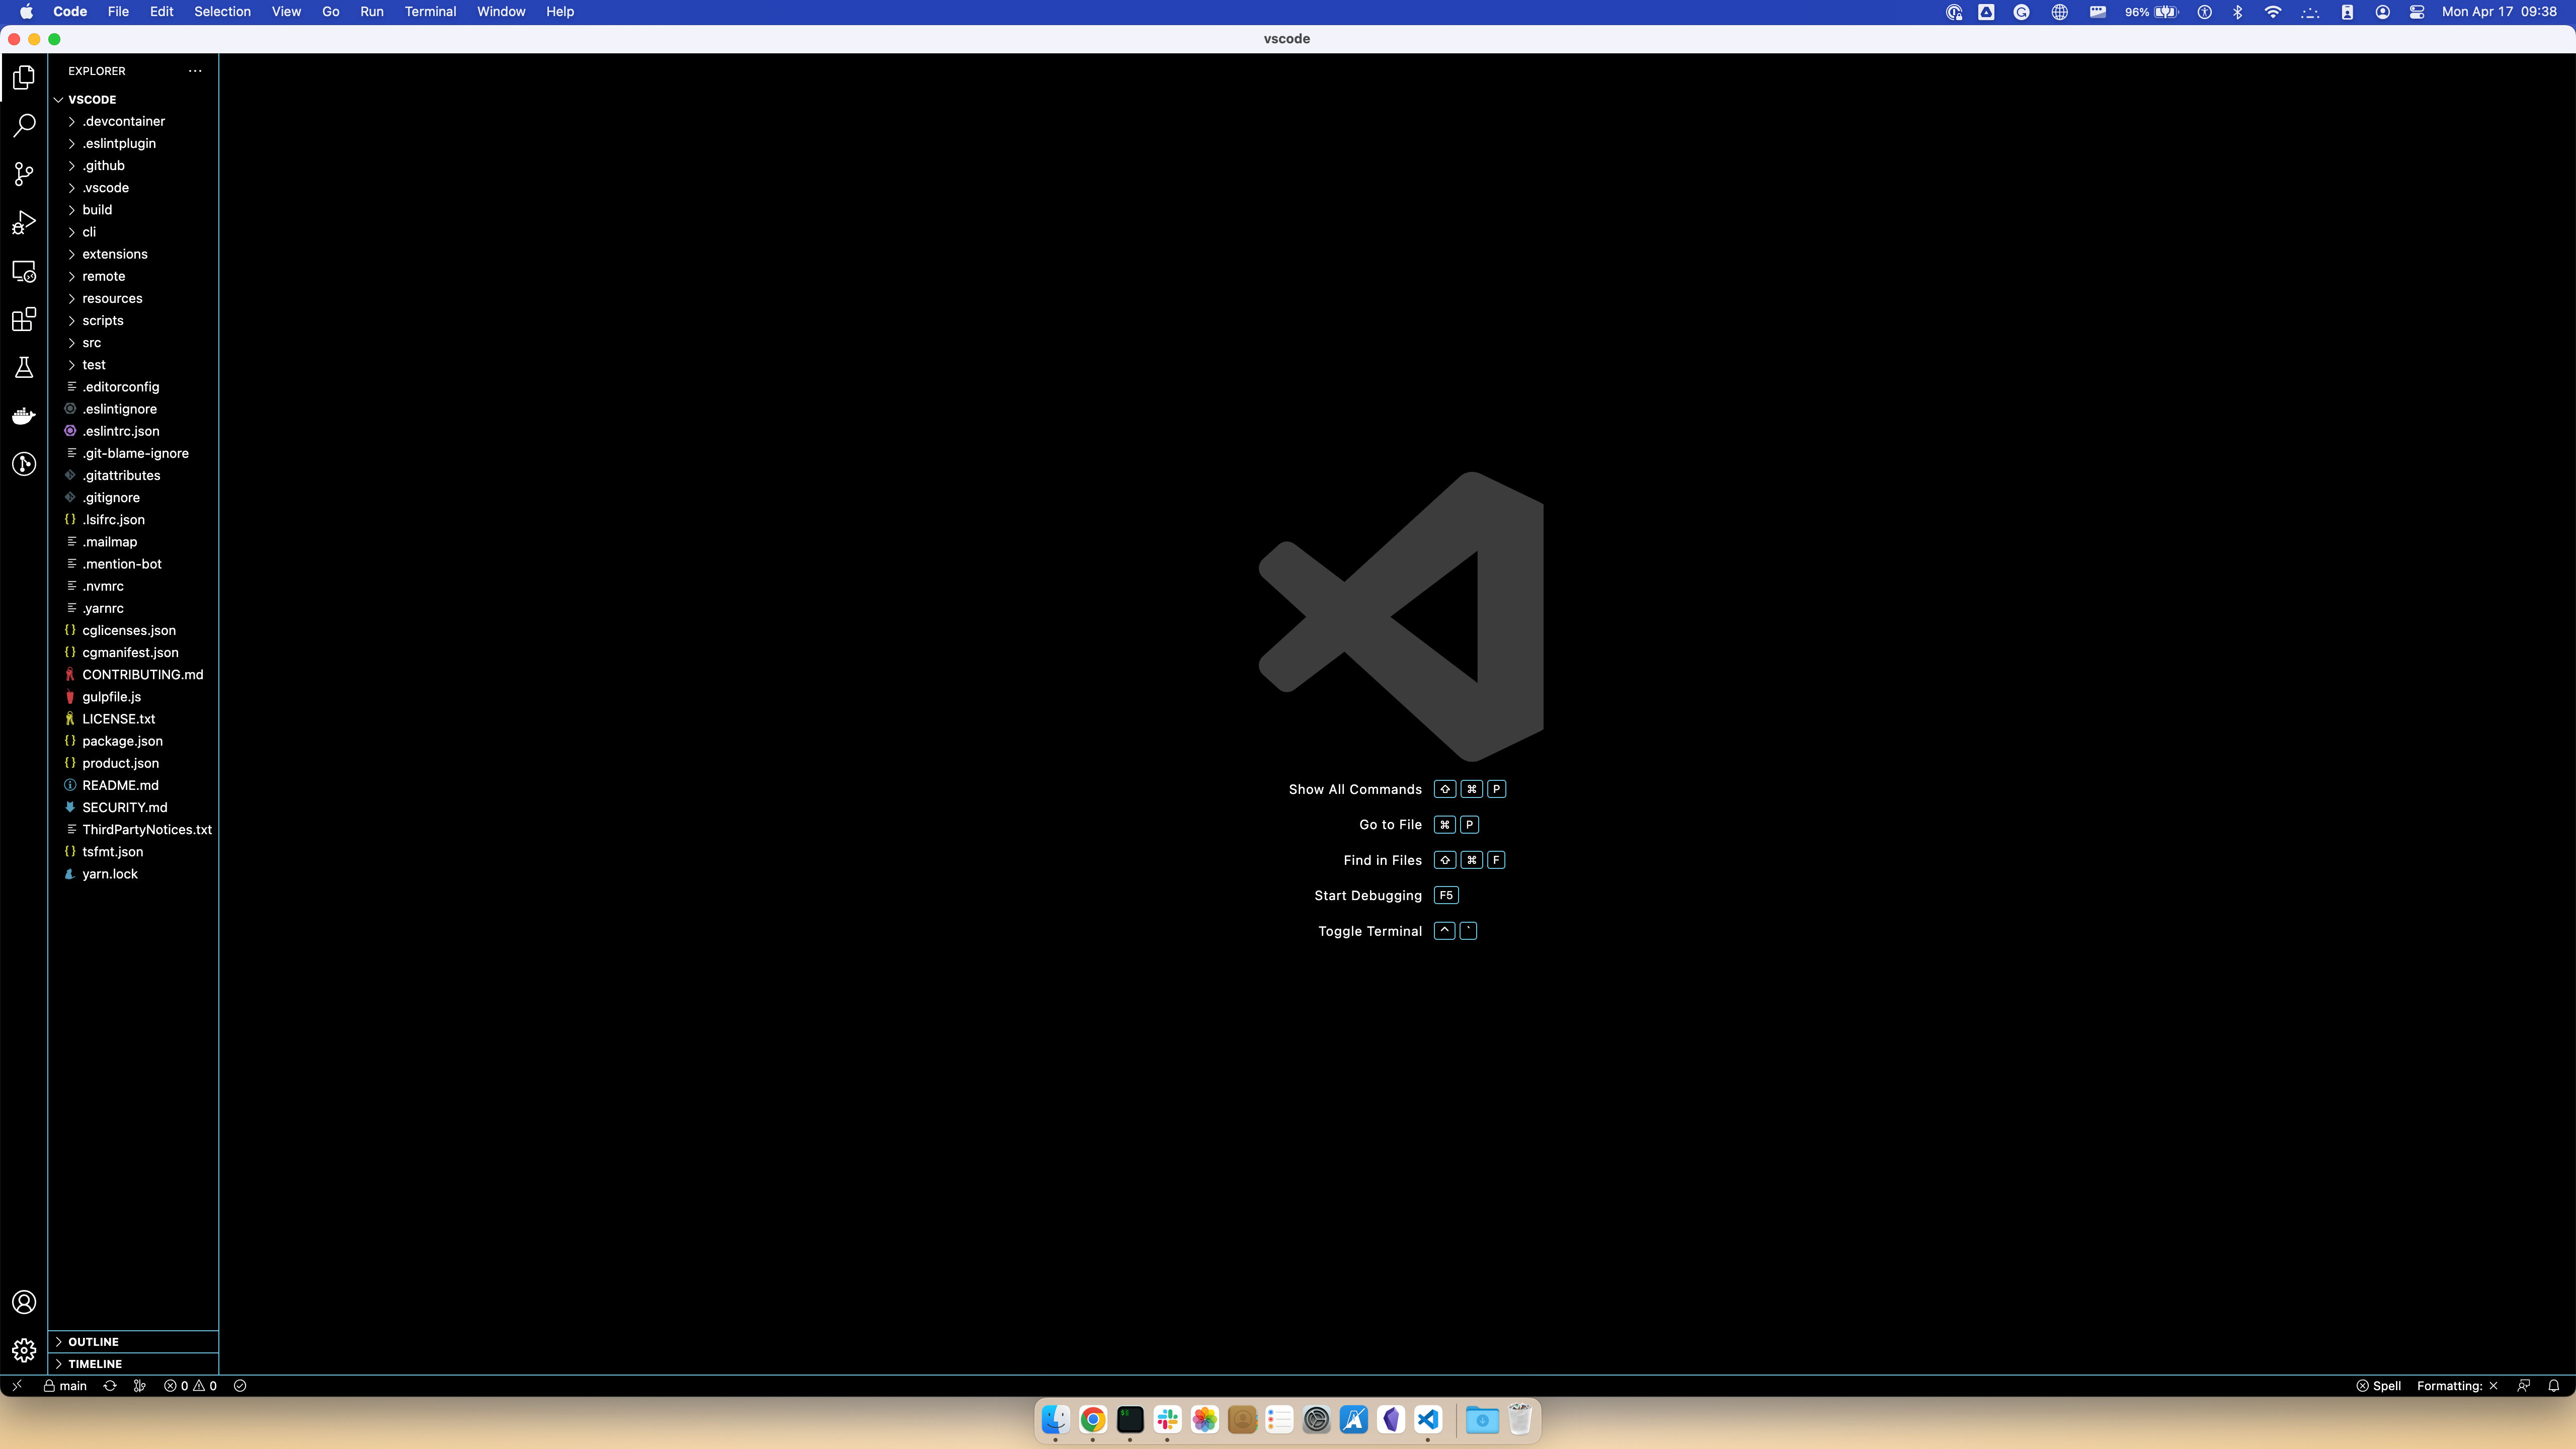Click the errors and warnings counter

click(189, 1386)
